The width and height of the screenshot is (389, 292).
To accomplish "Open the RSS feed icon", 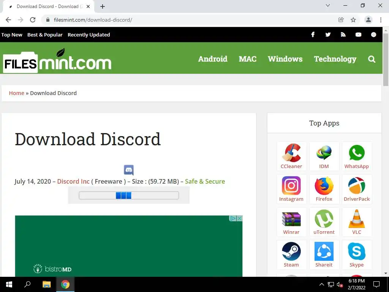I will pyautogui.click(x=343, y=35).
